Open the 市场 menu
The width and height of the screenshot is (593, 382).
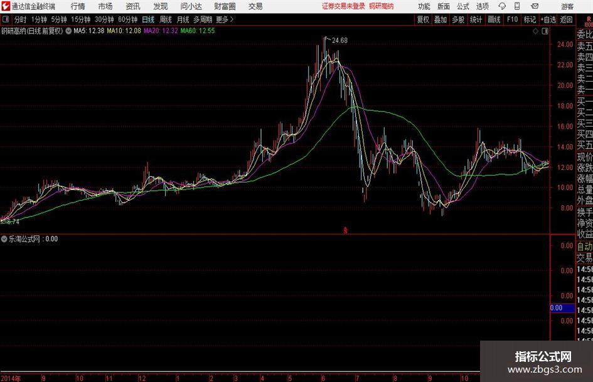point(105,6)
